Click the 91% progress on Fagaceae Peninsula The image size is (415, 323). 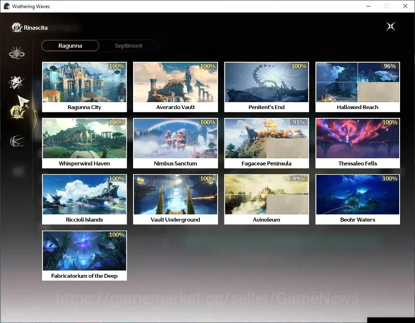coord(299,122)
